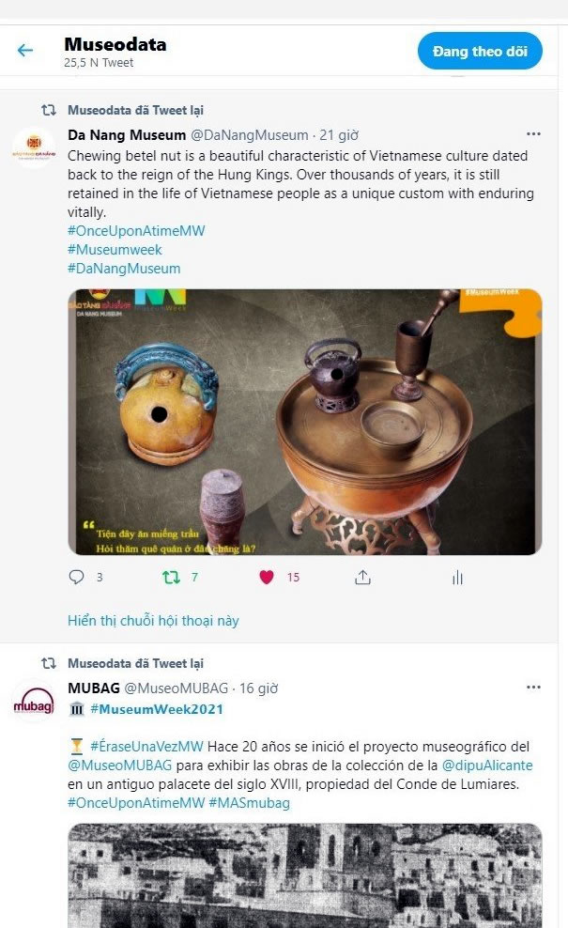The image size is (568, 928).
Task: Open the betel nut set tweet image
Action: pyautogui.click(x=305, y=422)
